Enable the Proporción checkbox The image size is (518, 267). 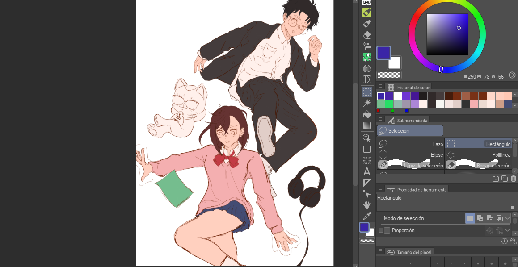[x=387, y=230]
